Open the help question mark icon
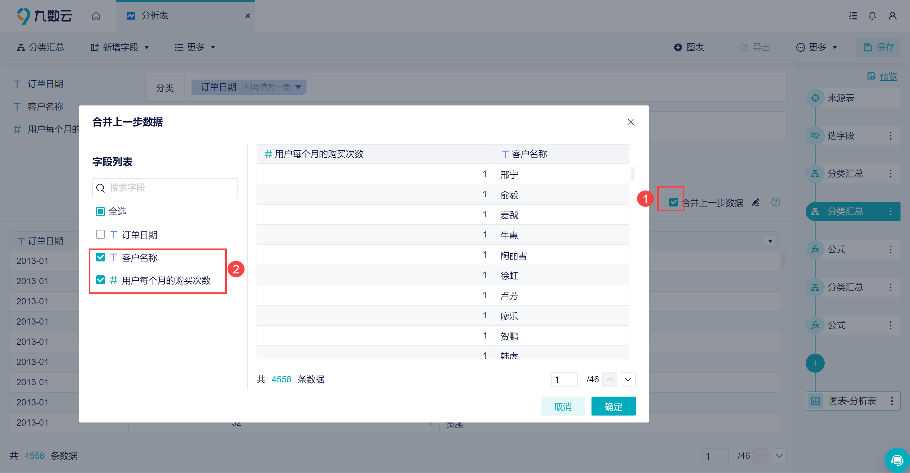This screenshot has width=910, height=473. [x=776, y=202]
